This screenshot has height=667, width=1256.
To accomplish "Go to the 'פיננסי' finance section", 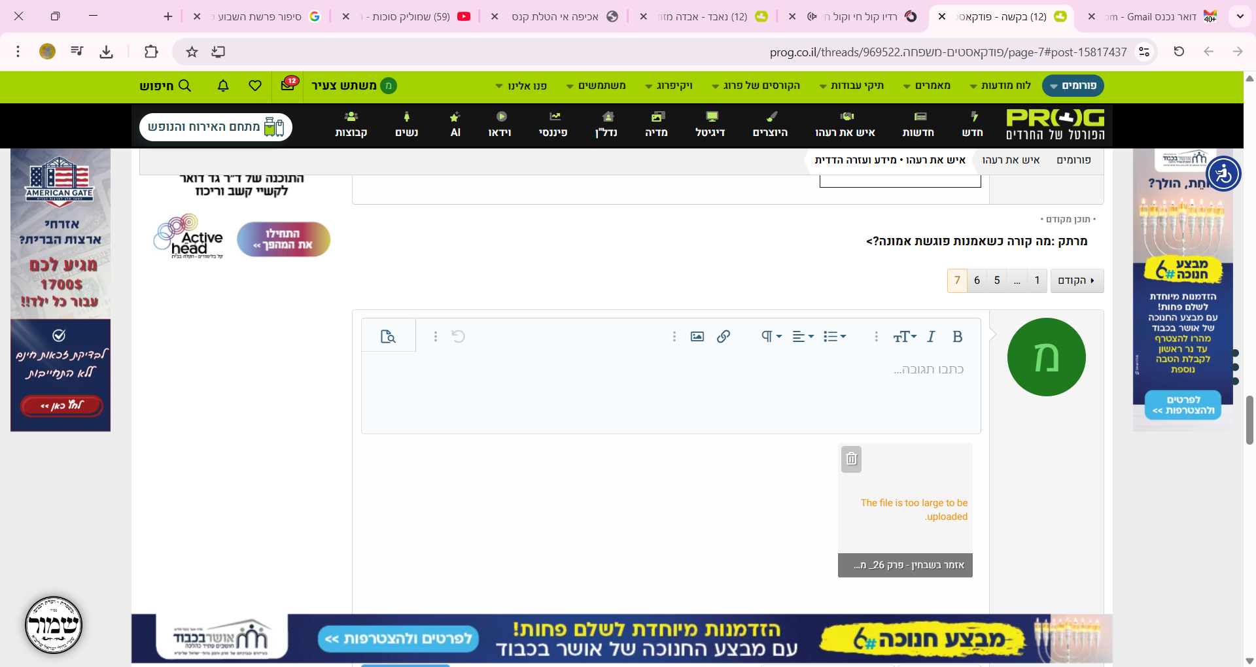I will [x=553, y=125].
